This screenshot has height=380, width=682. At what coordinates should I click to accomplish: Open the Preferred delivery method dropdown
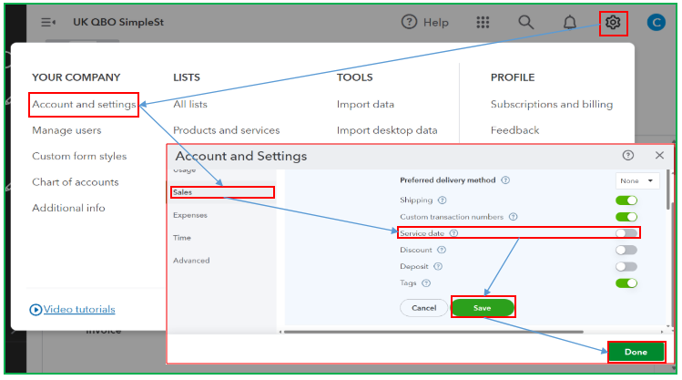pos(637,180)
